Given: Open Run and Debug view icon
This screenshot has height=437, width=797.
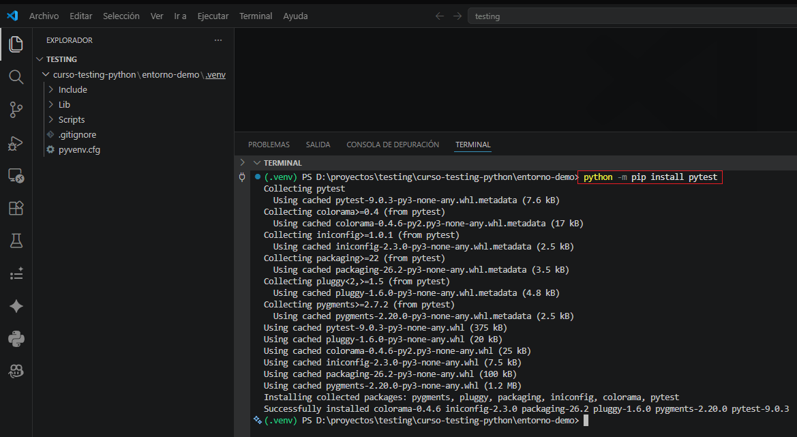Looking at the screenshot, I should pos(16,143).
